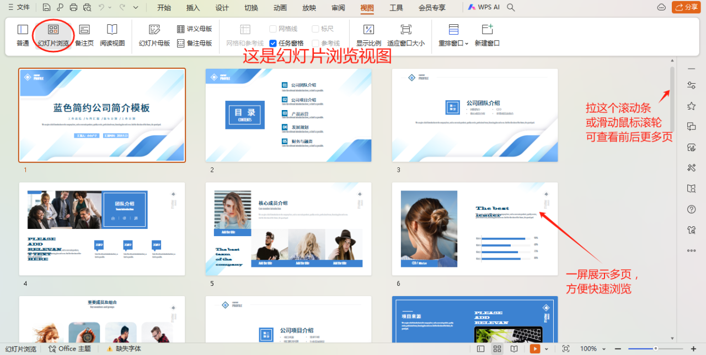This screenshot has height=355, width=706.
Task: Enable the Ruler (标尺) checkbox
Action: [x=315, y=29]
